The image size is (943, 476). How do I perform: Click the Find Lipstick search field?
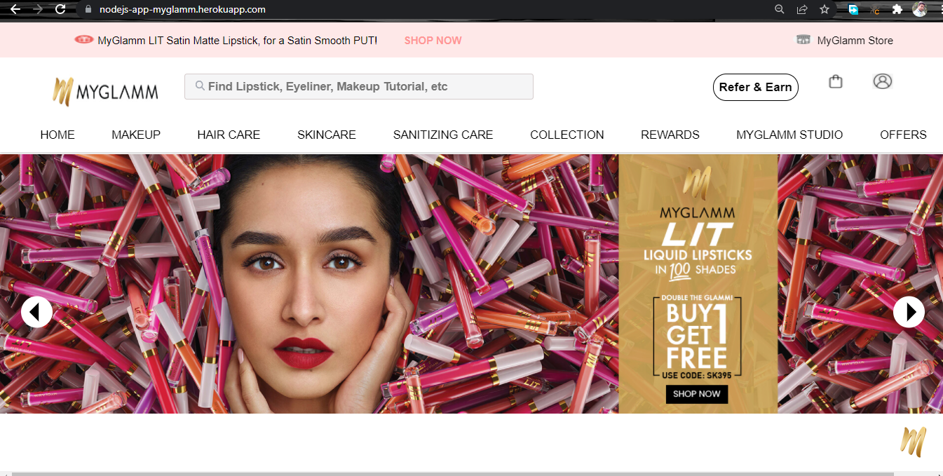coord(358,87)
